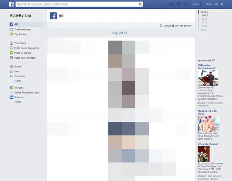The height and width of the screenshot is (181, 232).
Task: Click the Likes thumbs-up icon in sidebar
Action: pos(11,71)
